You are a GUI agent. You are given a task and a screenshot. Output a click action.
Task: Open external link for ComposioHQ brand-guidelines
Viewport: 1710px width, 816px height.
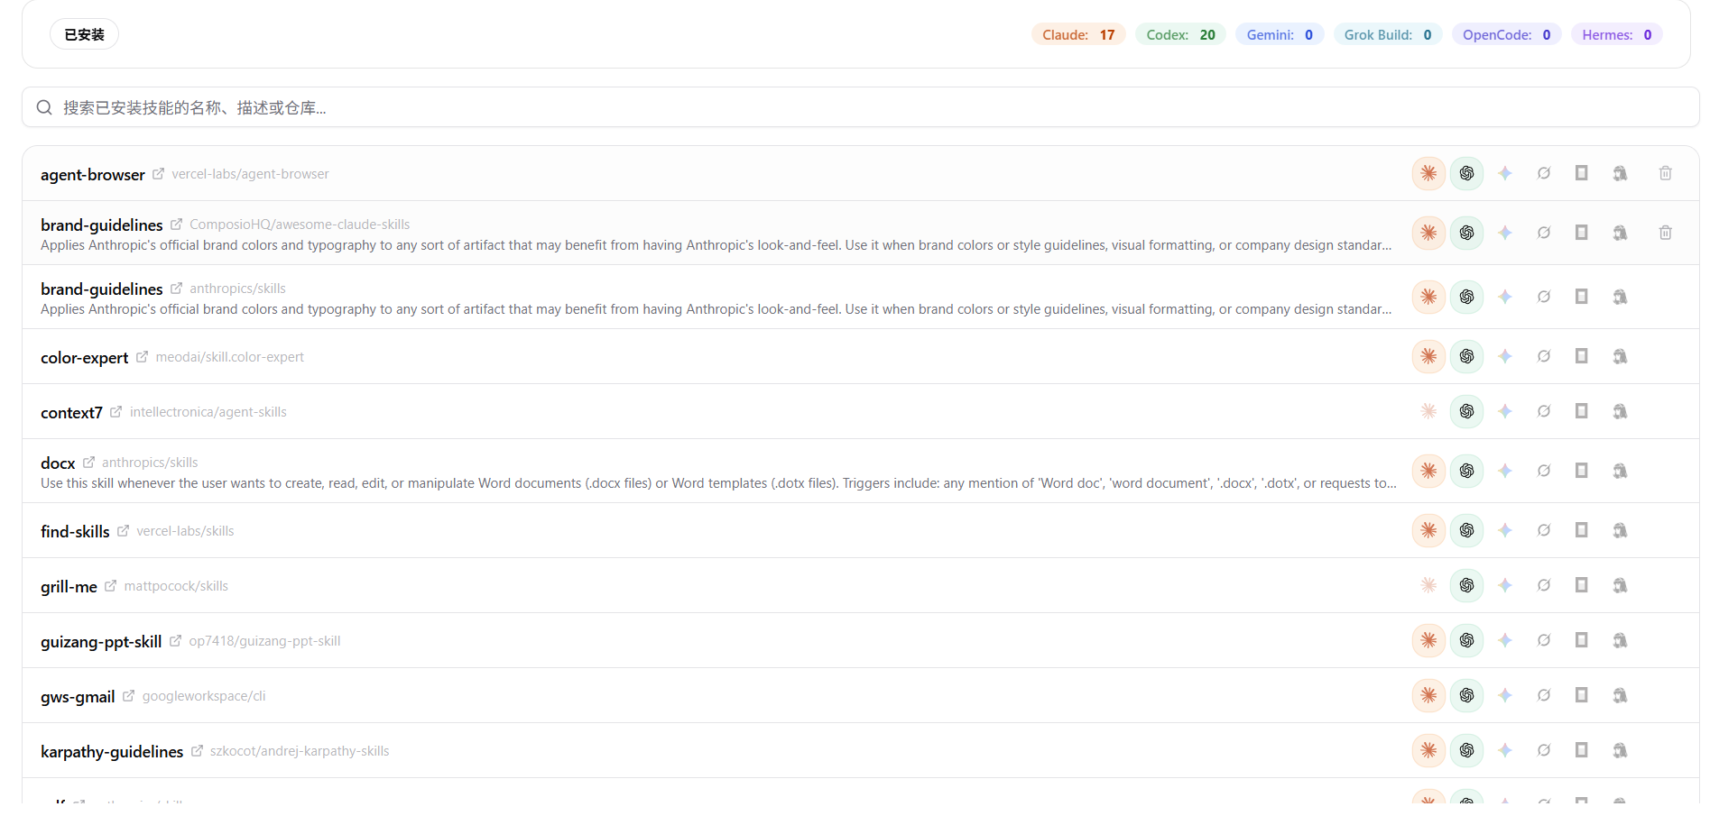tap(177, 225)
